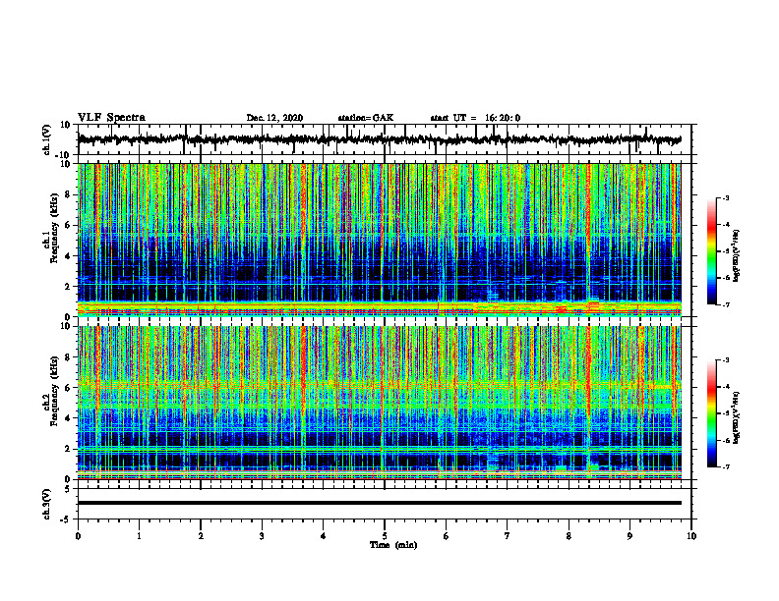Click time axis tick label "5"

(x=385, y=536)
